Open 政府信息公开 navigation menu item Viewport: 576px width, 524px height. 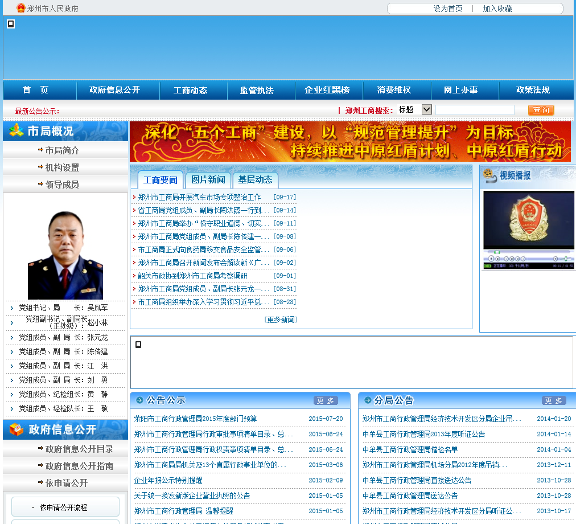coord(114,90)
